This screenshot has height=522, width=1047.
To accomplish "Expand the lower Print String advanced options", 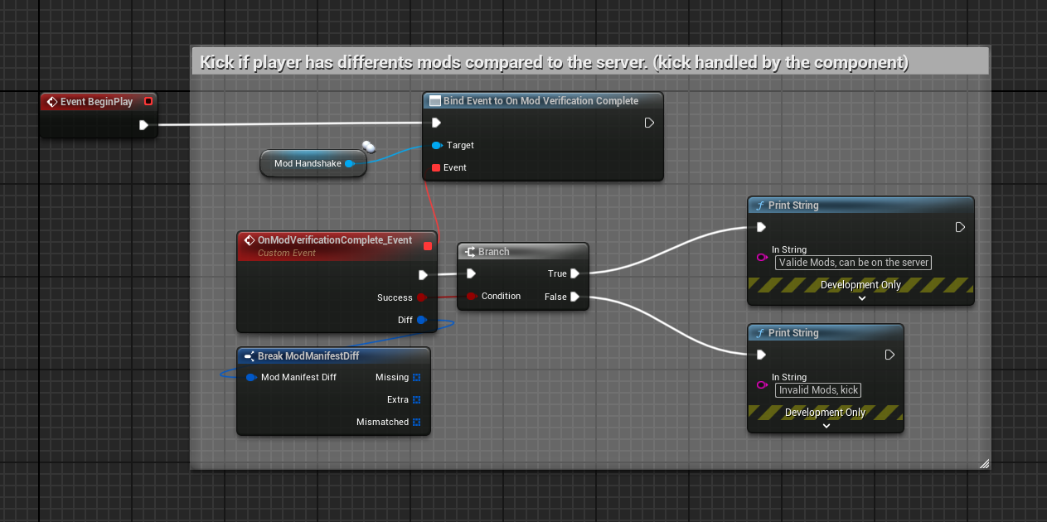I will click(826, 426).
